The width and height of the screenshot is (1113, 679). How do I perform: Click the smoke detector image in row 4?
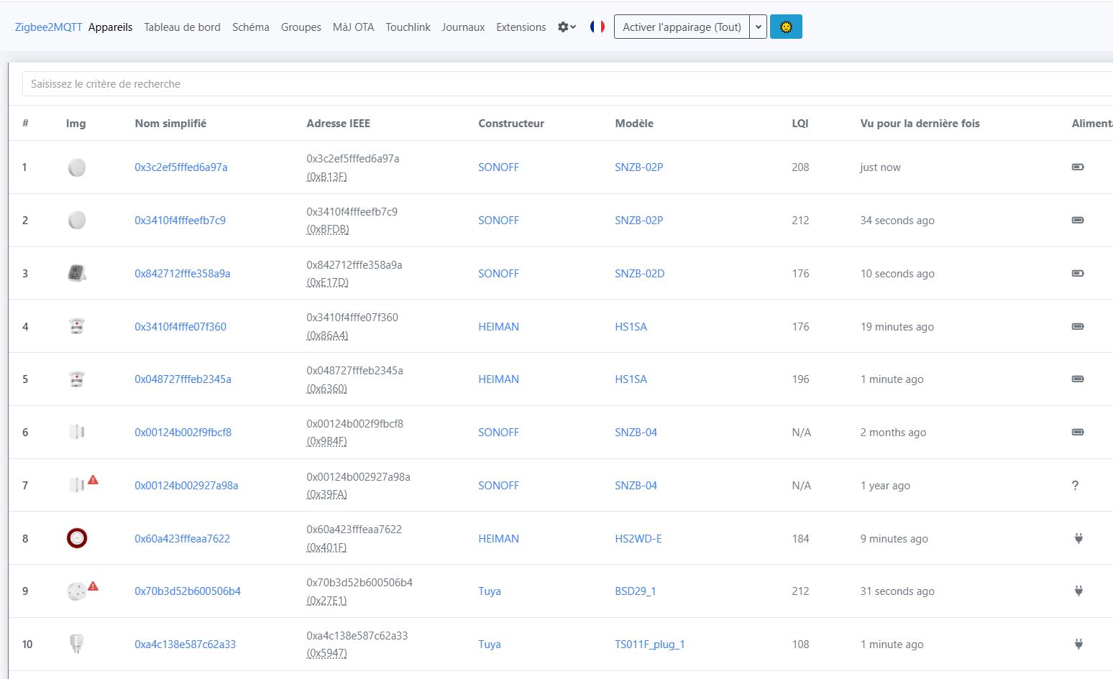tap(76, 326)
